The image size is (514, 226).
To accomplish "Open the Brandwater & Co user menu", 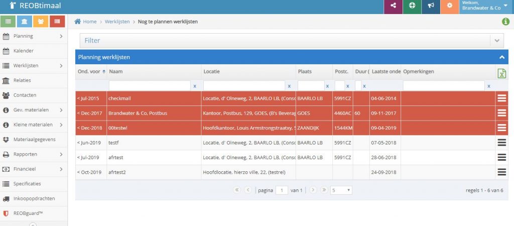I will pyautogui.click(x=486, y=7).
